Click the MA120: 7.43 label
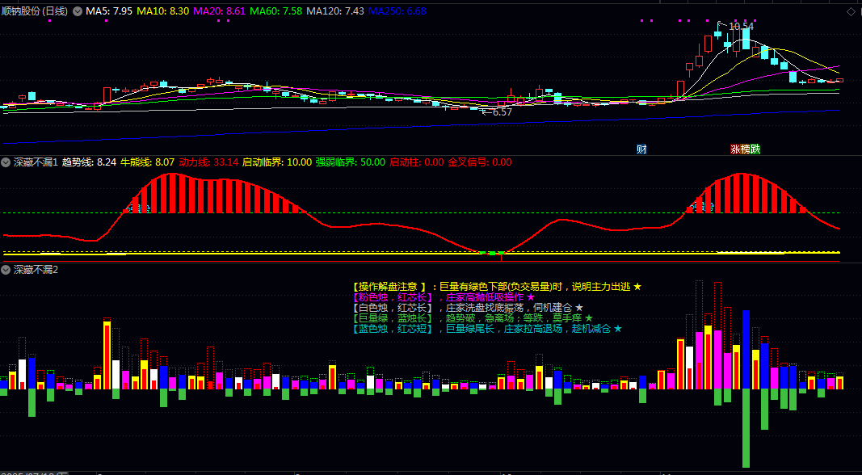Image resolution: width=862 pixels, height=475 pixels. [335, 11]
